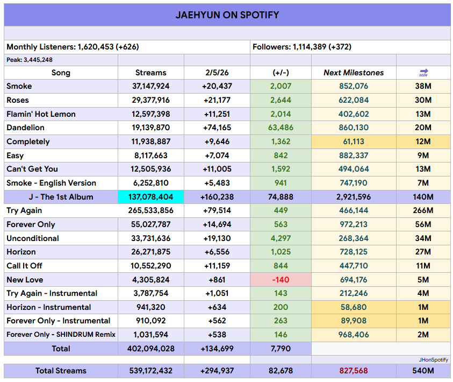453x382 pixels.
Task: Select Forever Only - SHINDRUM Remix row
Action: tap(227, 335)
